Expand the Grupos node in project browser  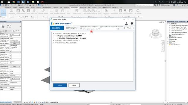pos(168,43)
